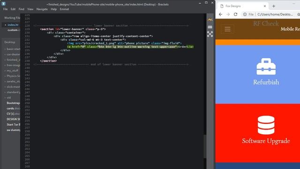Click the Refurbish toolbox icon on the web page
Screen dimensions: 300x169
pos(266,66)
